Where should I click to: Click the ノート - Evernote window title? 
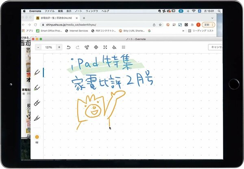pyautogui.click(x=136, y=39)
